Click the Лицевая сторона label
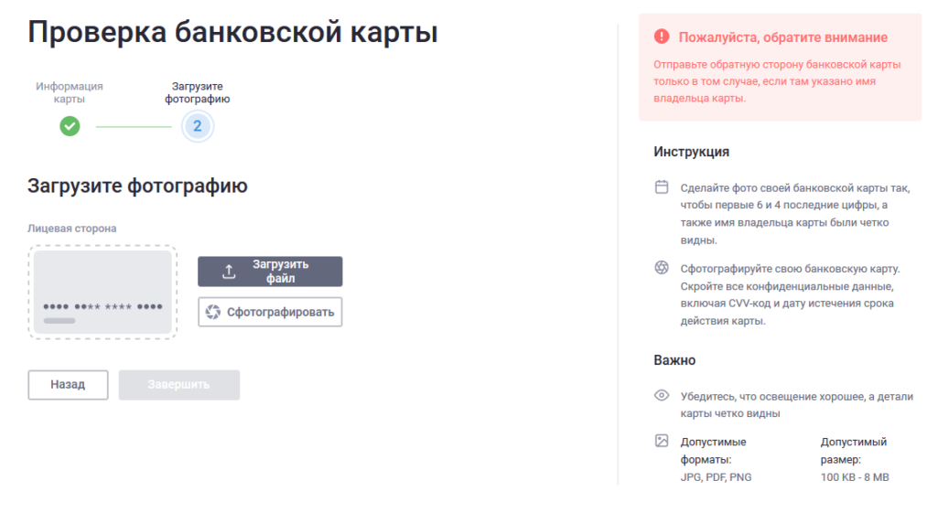The width and height of the screenshot is (937, 512). (x=72, y=228)
